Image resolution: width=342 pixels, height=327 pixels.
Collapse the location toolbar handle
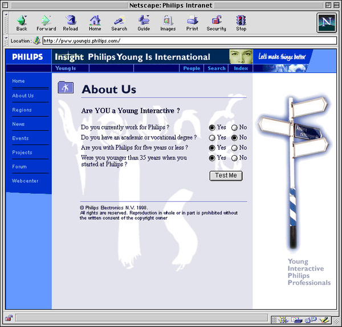[6, 41]
